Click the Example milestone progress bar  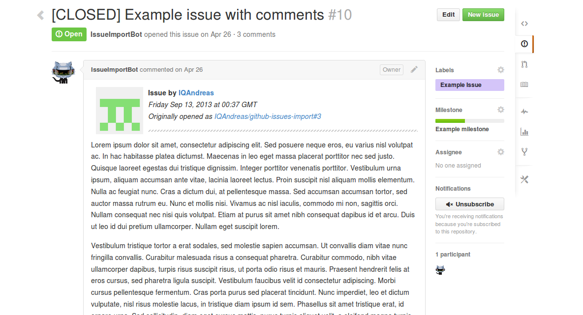tap(469, 121)
